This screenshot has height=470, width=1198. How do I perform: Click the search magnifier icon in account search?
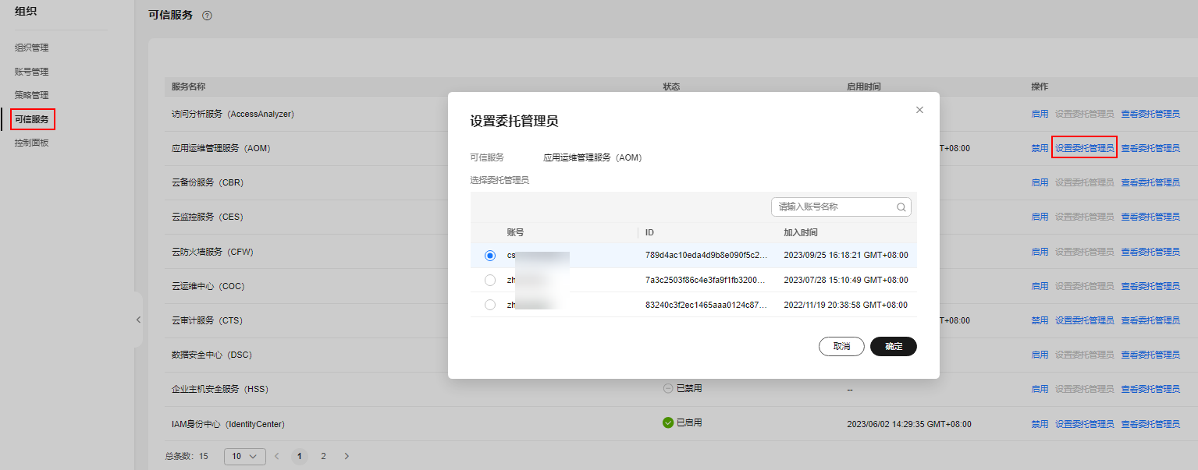(x=901, y=207)
